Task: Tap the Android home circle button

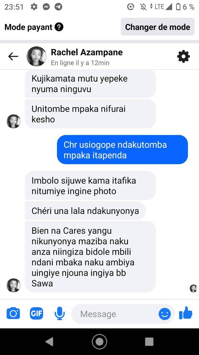Action: point(99,341)
